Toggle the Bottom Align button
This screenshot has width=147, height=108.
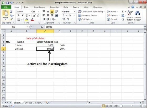(52, 12)
